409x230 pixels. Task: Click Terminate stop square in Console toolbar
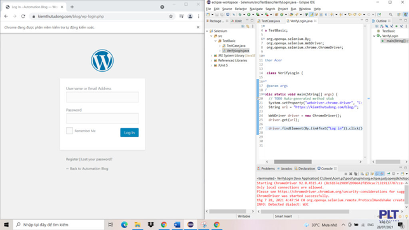(x=346, y=173)
